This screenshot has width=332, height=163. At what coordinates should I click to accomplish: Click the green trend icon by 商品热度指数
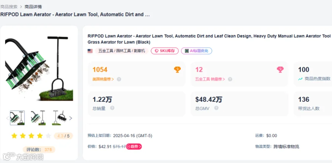pyautogui.click(x=300, y=79)
